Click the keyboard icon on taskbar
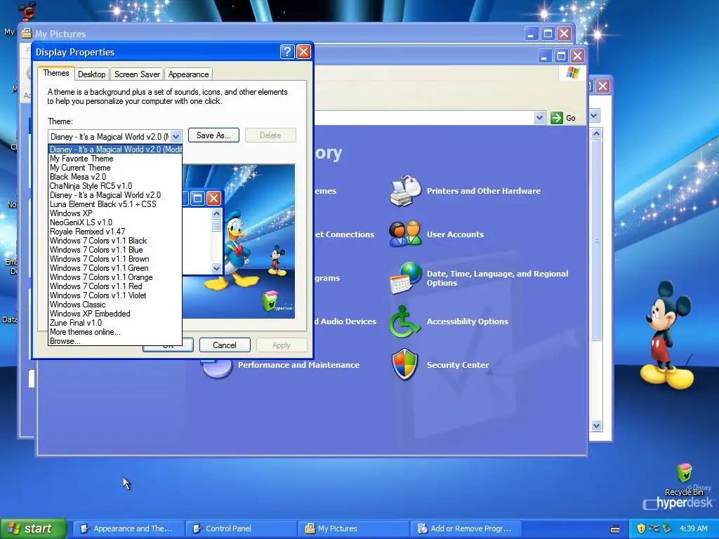This screenshot has width=719, height=539. pos(615,528)
